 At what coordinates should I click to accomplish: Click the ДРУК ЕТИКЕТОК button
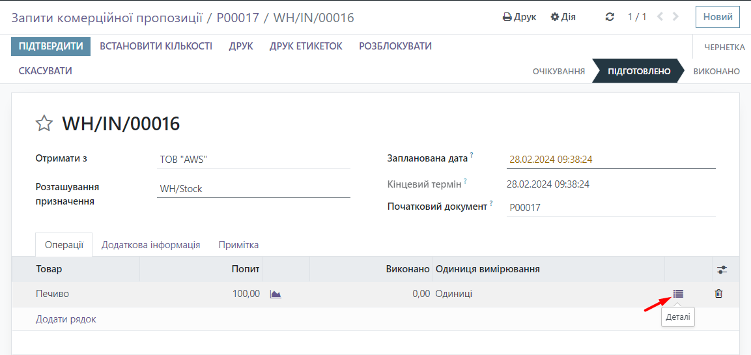click(306, 46)
